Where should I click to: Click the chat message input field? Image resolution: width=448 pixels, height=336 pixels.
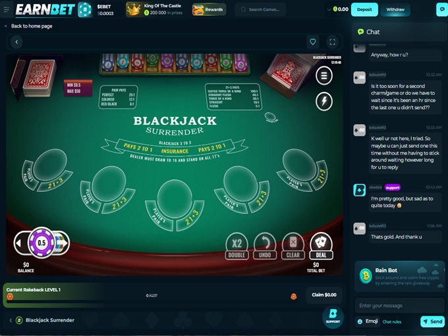click(399, 306)
